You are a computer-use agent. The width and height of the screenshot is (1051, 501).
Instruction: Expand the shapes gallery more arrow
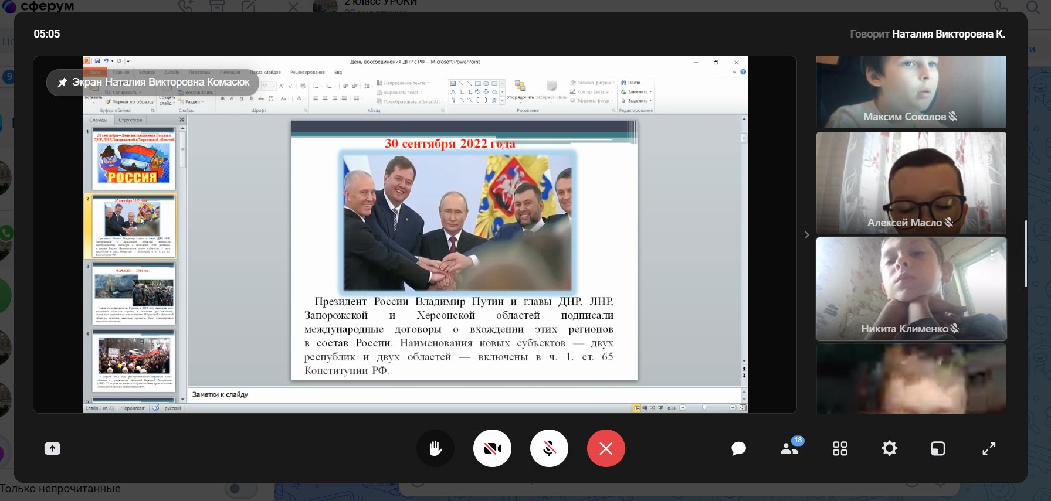tap(502, 100)
